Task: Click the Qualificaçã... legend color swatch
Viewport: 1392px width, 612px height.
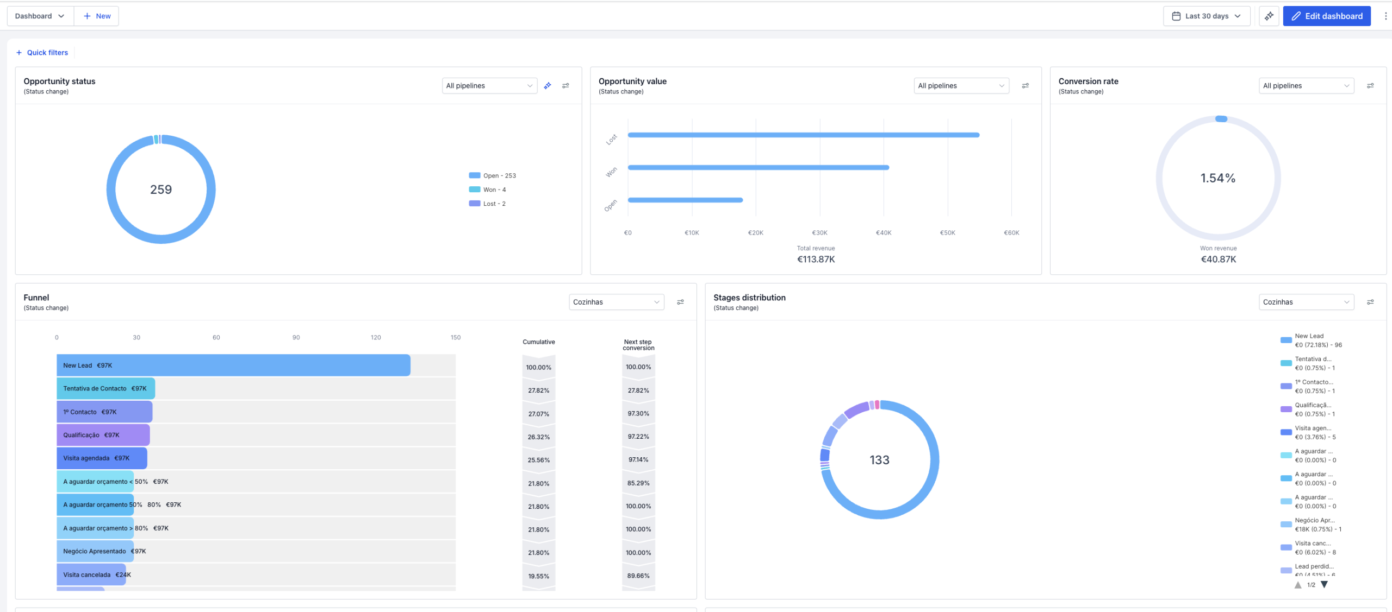Action: tap(1286, 409)
